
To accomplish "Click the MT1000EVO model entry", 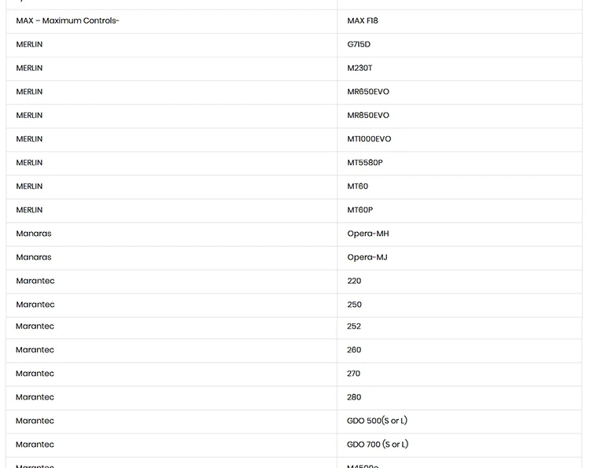I will (459, 139).
